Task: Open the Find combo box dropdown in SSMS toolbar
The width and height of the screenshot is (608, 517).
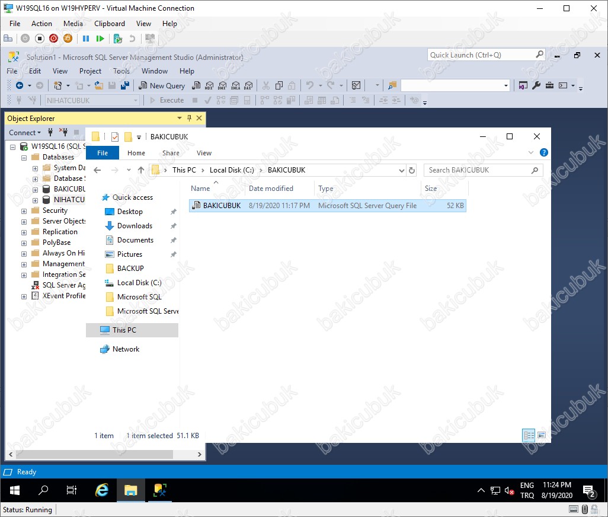Action: [x=505, y=86]
